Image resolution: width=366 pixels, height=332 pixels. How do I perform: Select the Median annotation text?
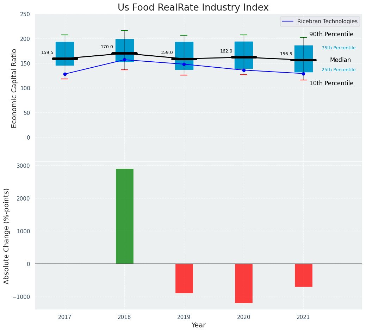pyautogui.click(x=340, y=60)
